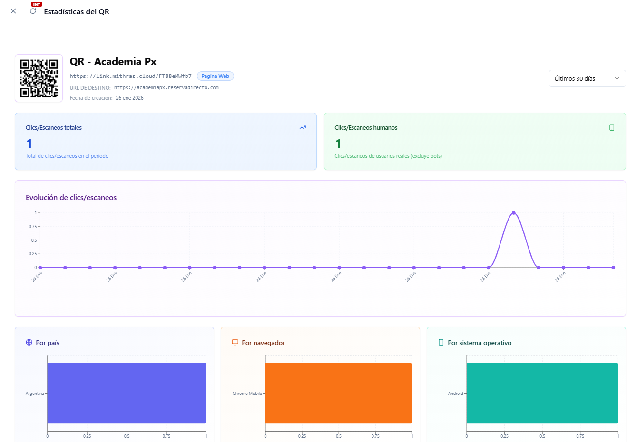Click the refresh statistics icon
627x442 pixels.
[33, 11]
